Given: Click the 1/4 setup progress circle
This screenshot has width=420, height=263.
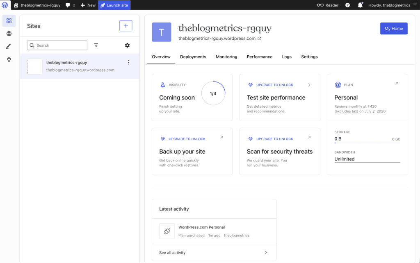Looking at the screenshot, I should (213, 93).
